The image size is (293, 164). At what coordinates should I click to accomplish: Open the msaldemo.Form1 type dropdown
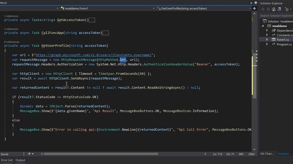pyautogui.click(x=154, y=8)
